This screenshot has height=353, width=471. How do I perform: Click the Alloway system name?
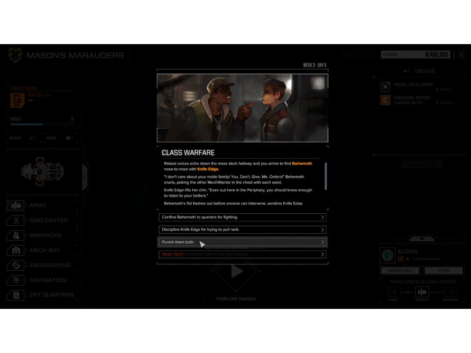[408, 251]
